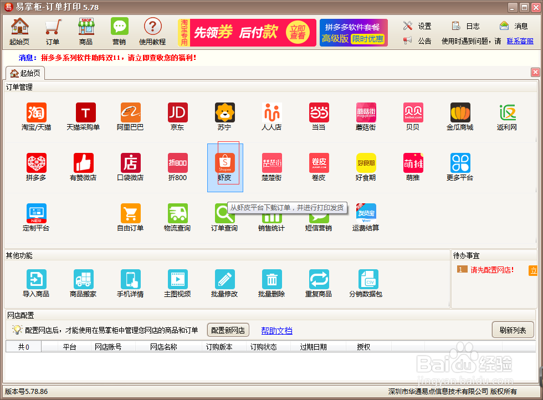Launch 短信营销 SMS marketing

319,217
